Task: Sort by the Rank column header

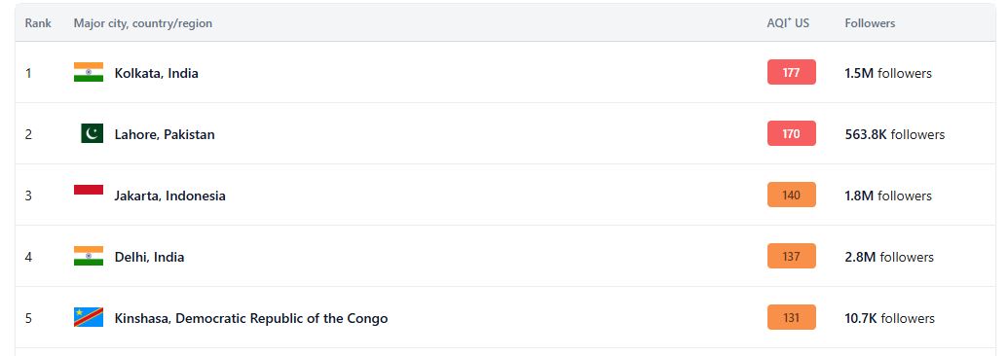Action: 38,23
